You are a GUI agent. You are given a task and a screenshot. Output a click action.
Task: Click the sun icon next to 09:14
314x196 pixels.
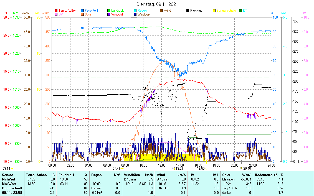coord(12,169)
